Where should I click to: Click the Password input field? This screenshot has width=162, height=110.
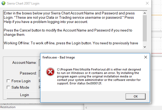click(x=39, y=73)
